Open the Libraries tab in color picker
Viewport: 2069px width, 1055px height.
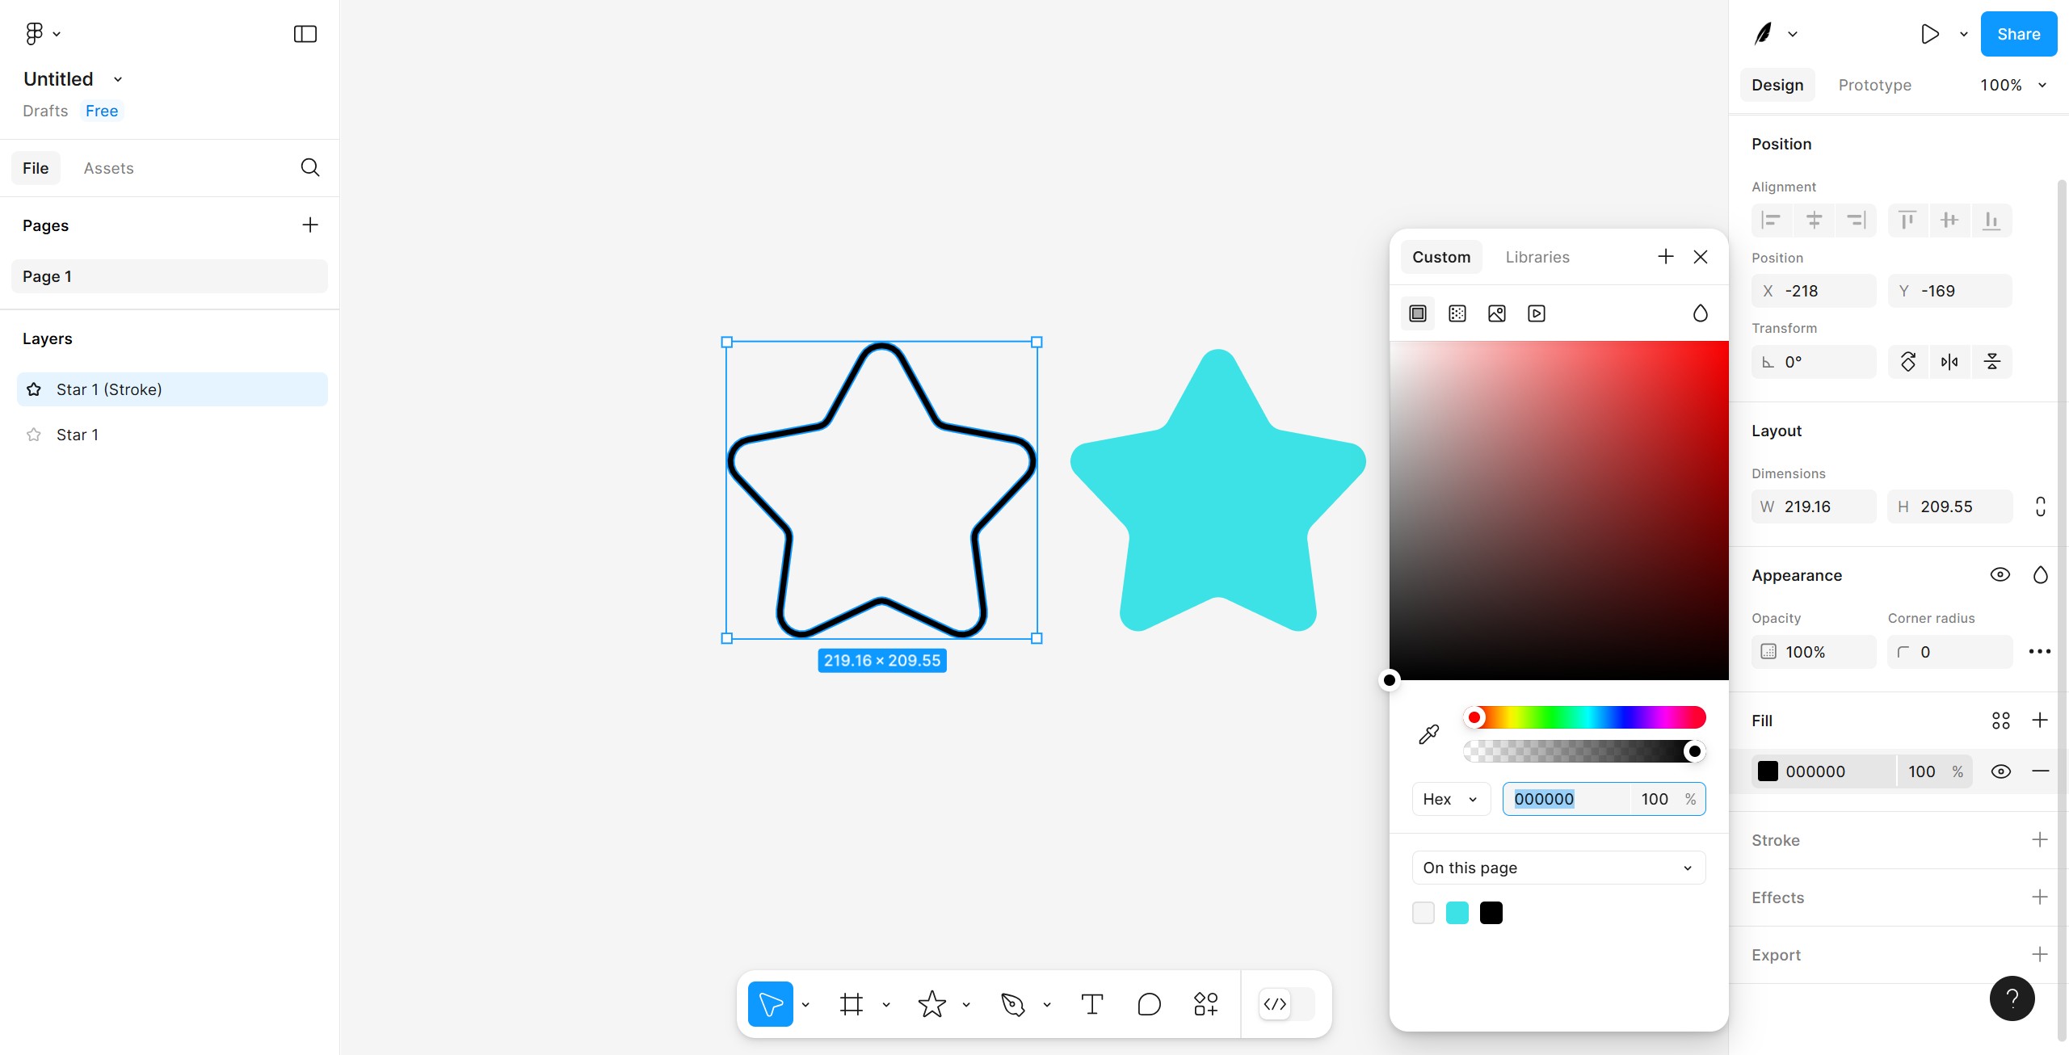(x=1537, y=257)
